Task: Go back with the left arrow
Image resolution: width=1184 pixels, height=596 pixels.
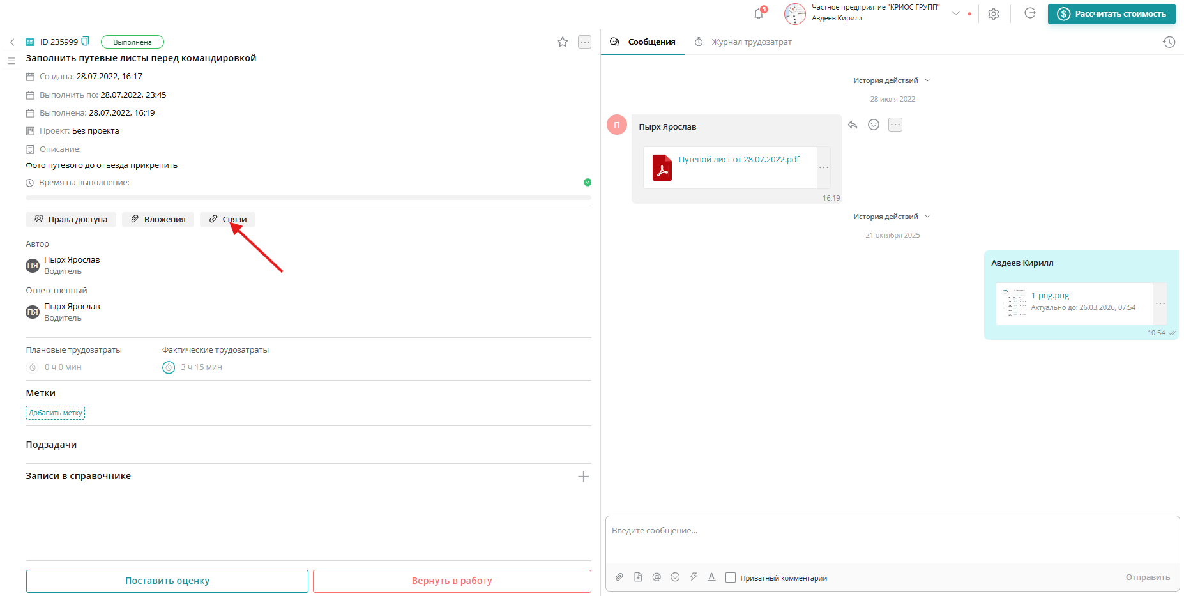Action: [x=12, y=42]
